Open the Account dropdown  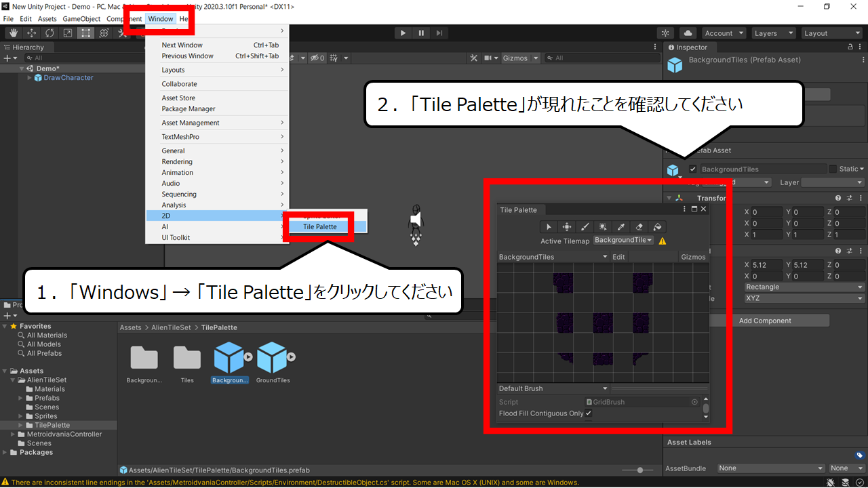click(x=724, y=33)
